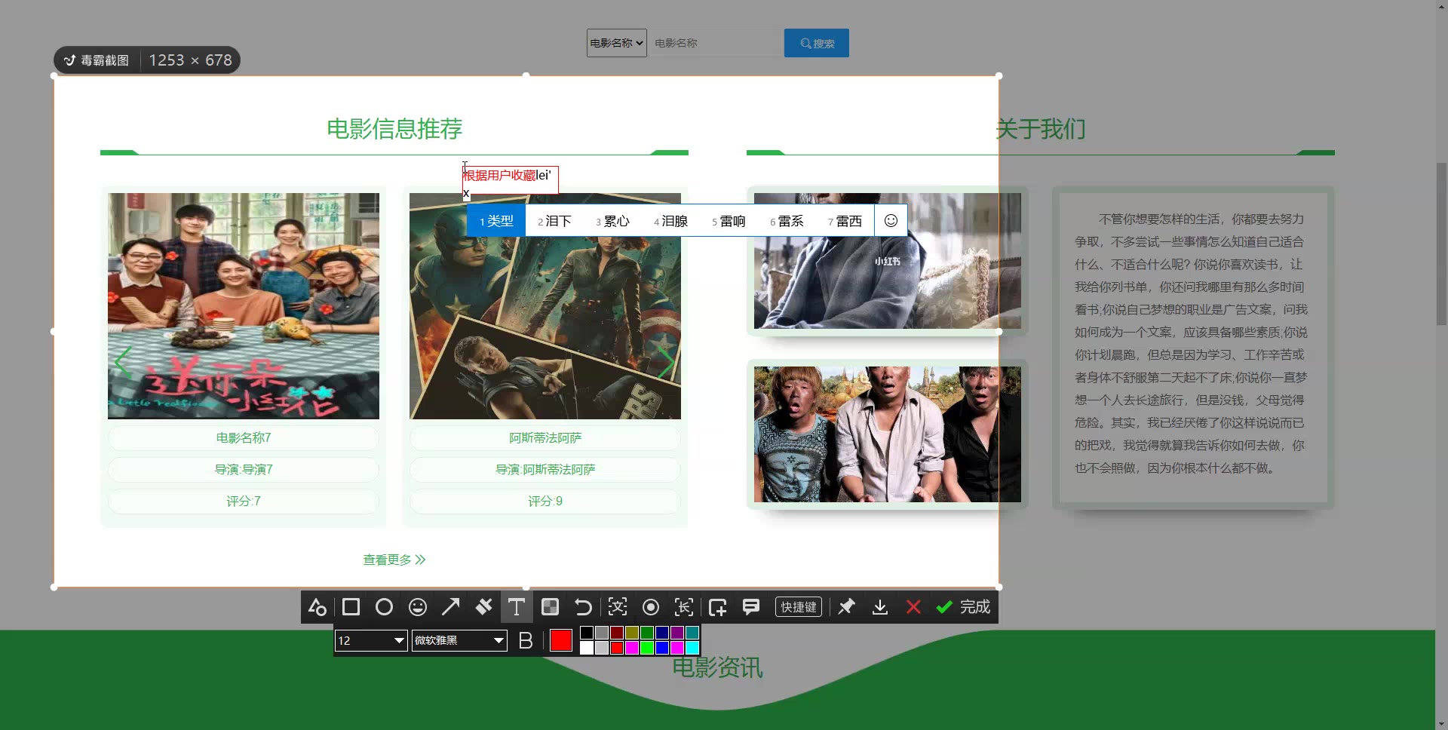This screenshot has width=1448, height=730.
Task: Choose IME candidate 6 雷系
Action: point(787,221)
